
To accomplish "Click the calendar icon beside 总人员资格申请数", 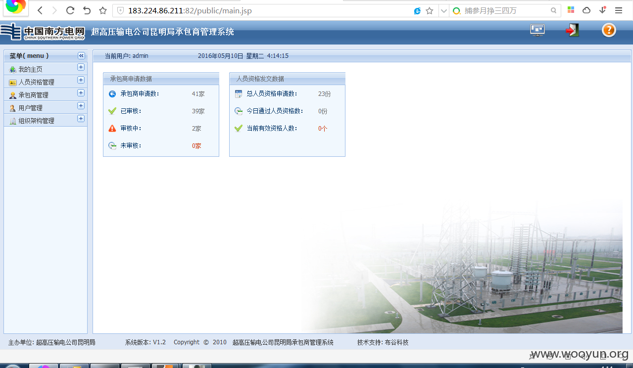I will (239, 94).
